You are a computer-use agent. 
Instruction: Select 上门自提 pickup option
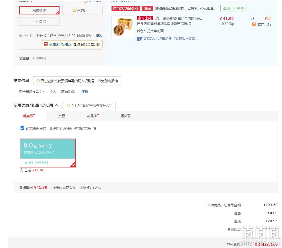click(x=39, y=21)
